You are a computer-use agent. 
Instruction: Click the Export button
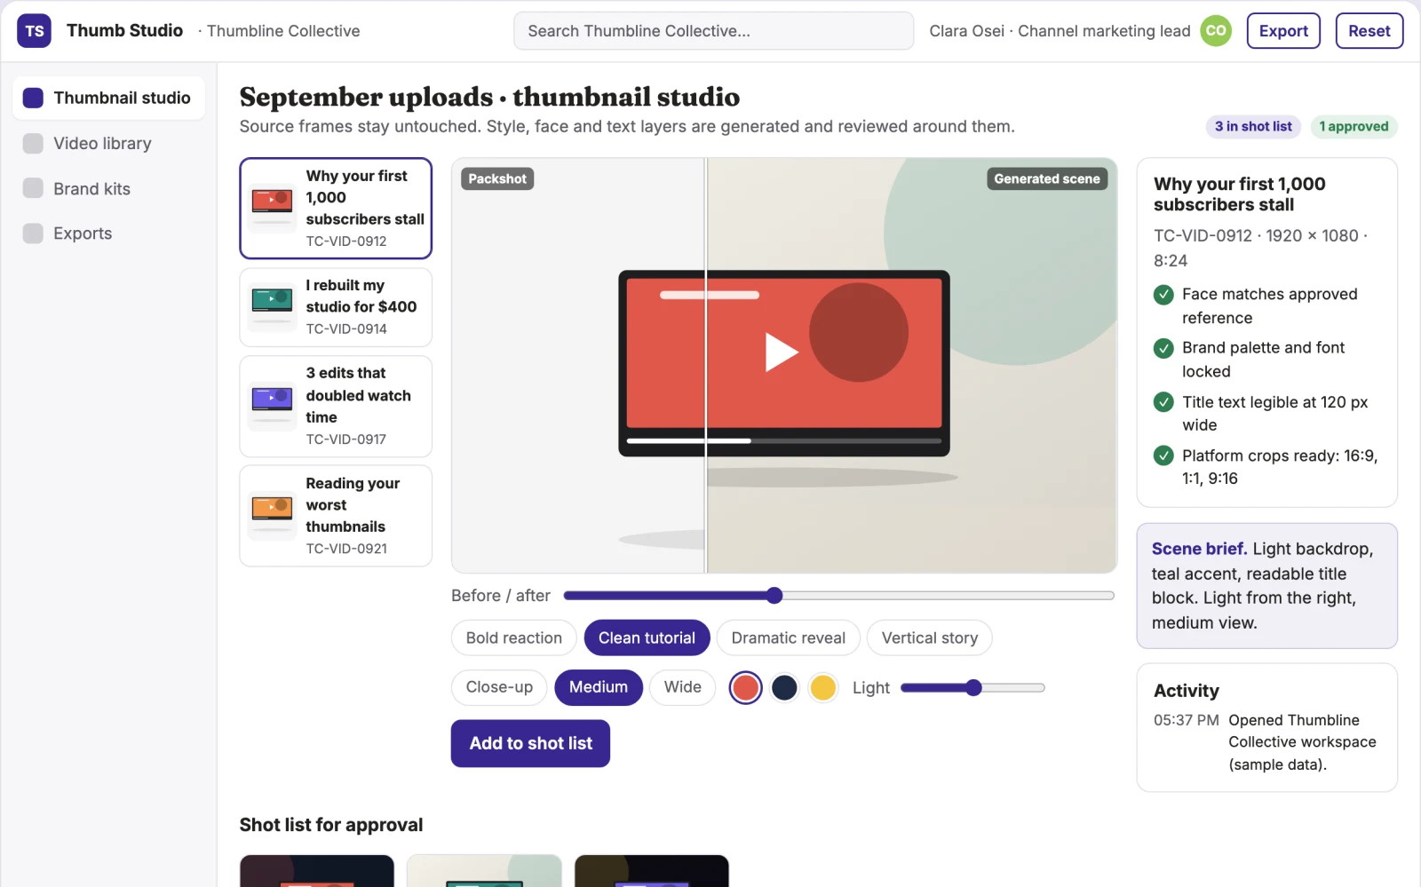1283,31
